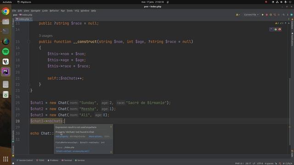This screenshot has height=165, width=294.
Task: Click the LF line separator status
Action: tap(254, 164)
